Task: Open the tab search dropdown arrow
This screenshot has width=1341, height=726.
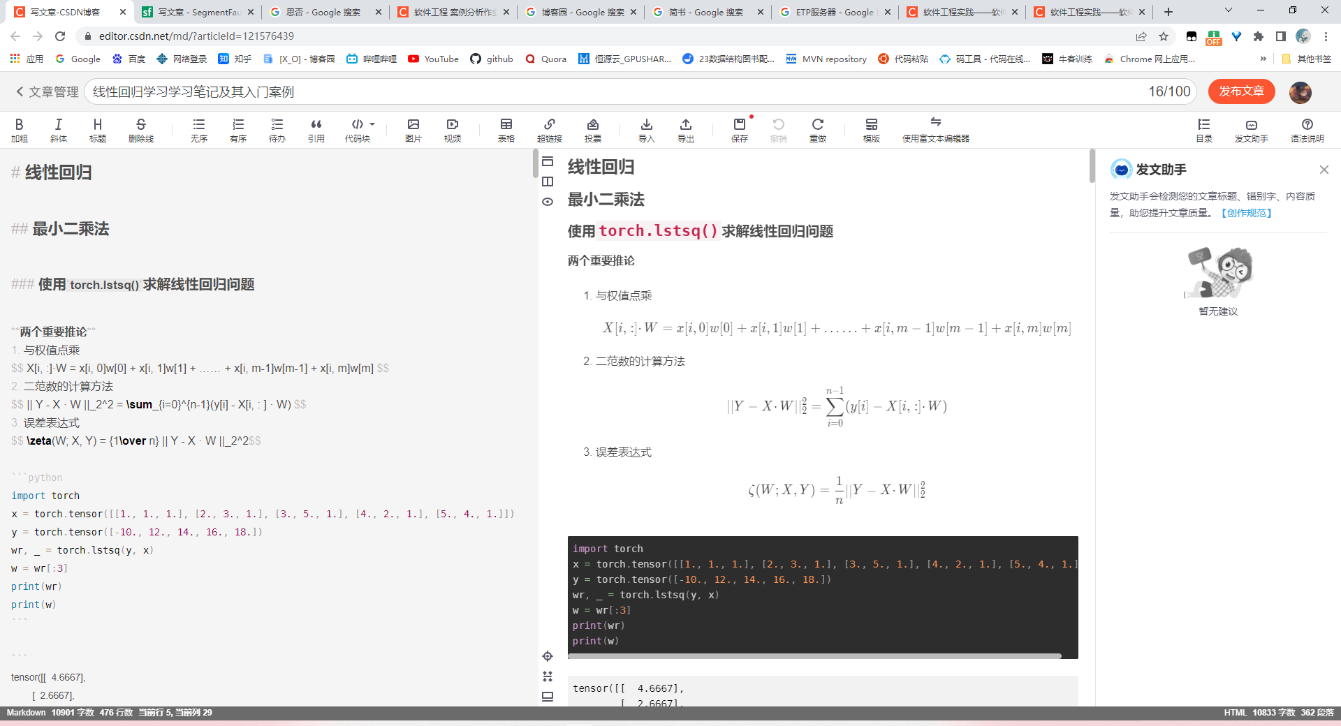Action: pos(1229,10)
